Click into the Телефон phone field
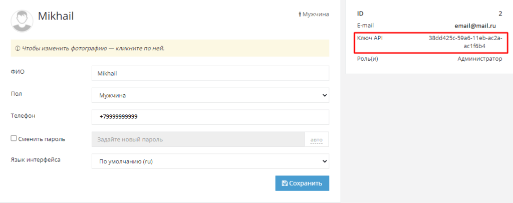Screen dimensions: 513x203 pos(210,117)
